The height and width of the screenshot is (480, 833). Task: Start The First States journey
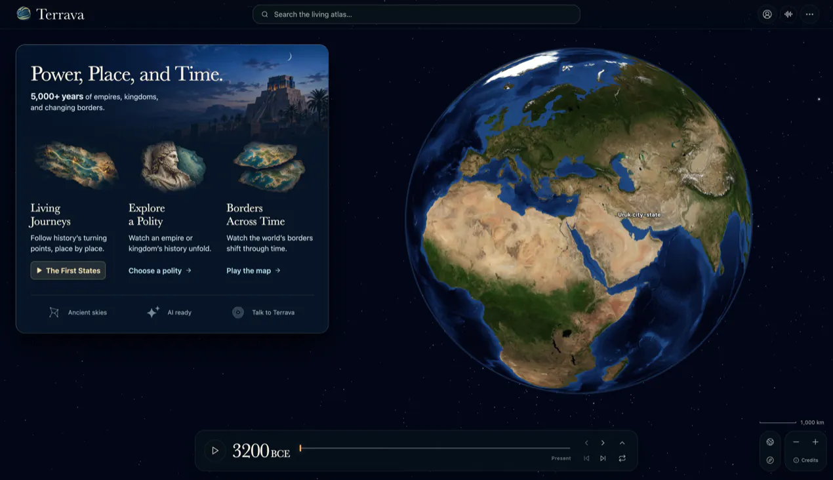68,270
